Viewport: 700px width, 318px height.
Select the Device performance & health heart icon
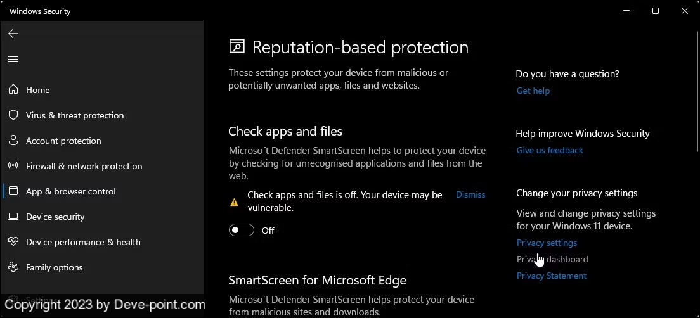[x=13, y=242]
